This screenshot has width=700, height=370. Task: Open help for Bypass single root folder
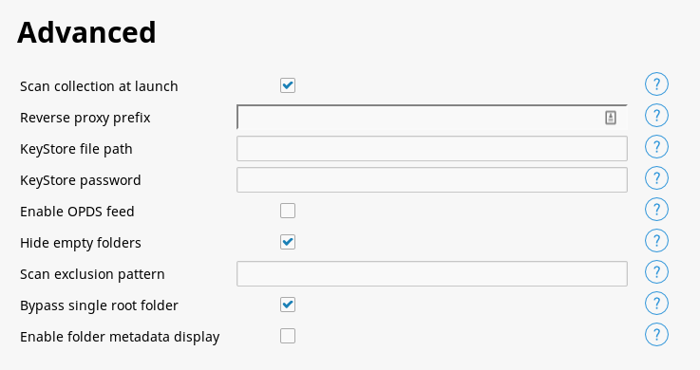click(656, 304)
